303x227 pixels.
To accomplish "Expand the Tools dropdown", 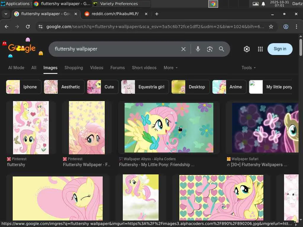I will [249, 68].
